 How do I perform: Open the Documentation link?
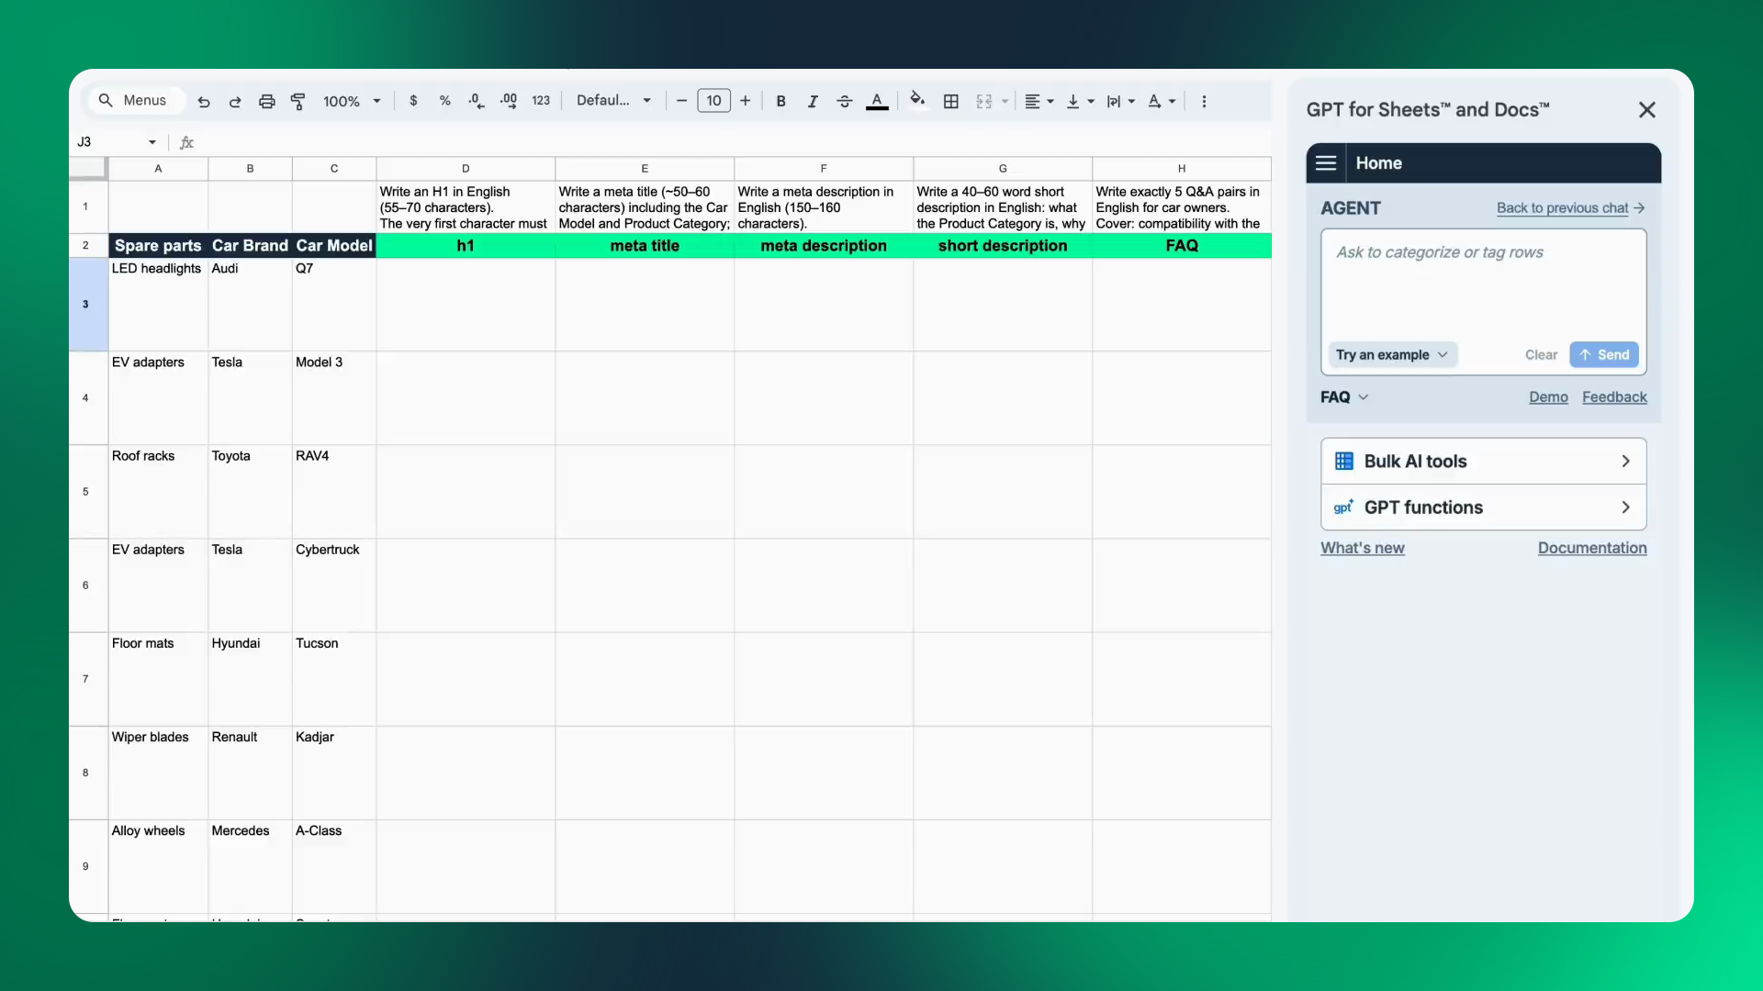pos(1592,548)
